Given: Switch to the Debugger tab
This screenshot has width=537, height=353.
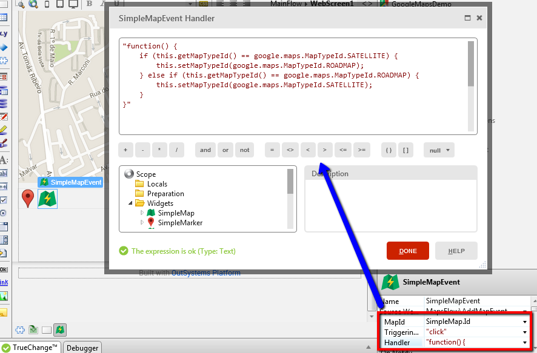Looking at the screenshot, I should pos(82,348).
